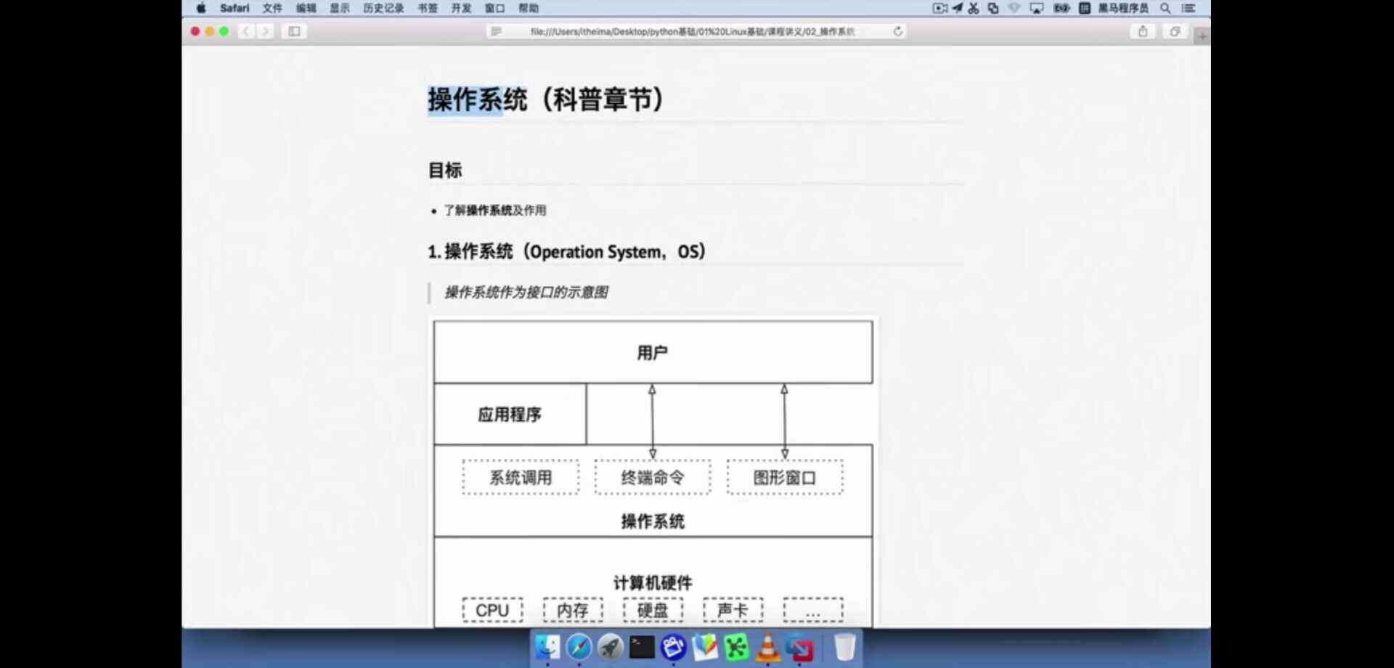Click the scissors screenshot icon in menu bar
The image size is (1394, 668).
pyautogui.click(x=974, y=9)
